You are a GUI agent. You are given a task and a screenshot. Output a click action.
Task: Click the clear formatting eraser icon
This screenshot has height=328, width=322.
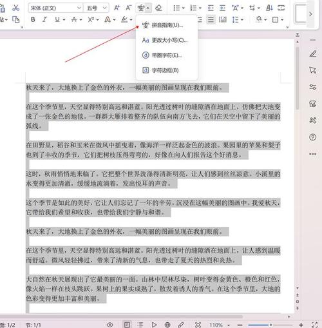[158, 8]
